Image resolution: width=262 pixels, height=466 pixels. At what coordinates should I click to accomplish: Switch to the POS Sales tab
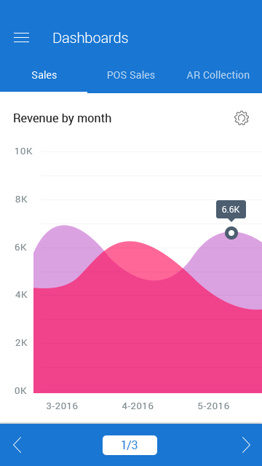pyautogui.click(x=131, y=75)
